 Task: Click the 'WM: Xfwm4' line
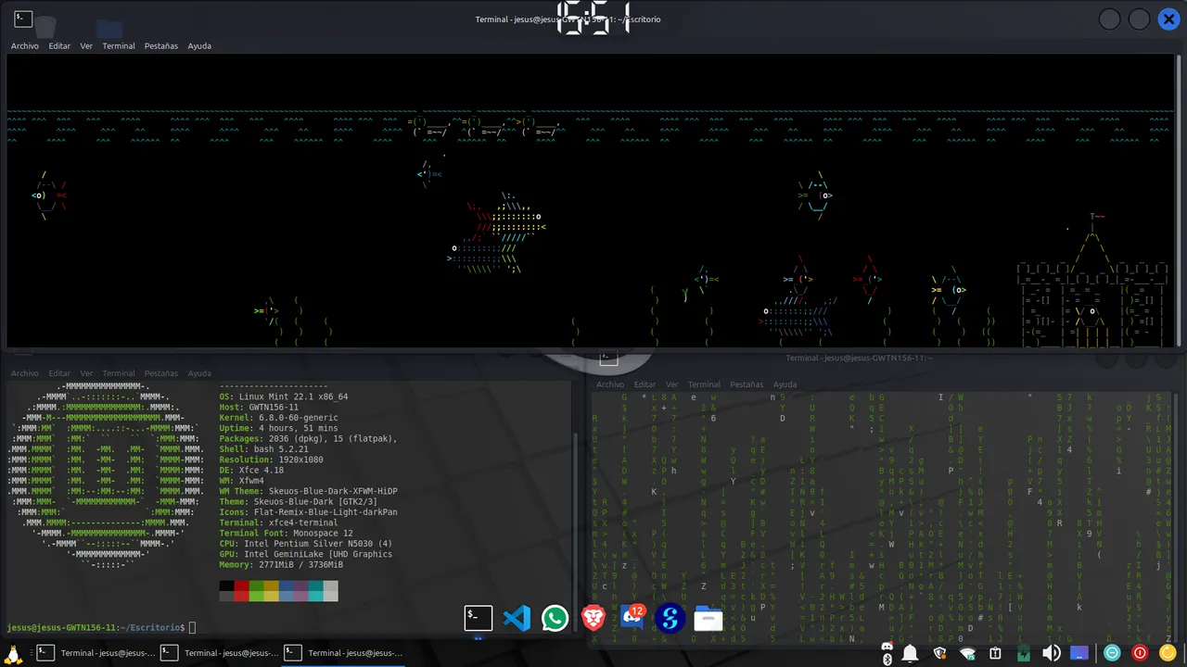241,481
